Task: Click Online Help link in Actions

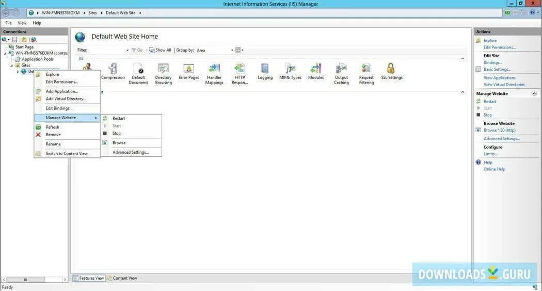Action: pyautogui.click(x=495, y=169)
